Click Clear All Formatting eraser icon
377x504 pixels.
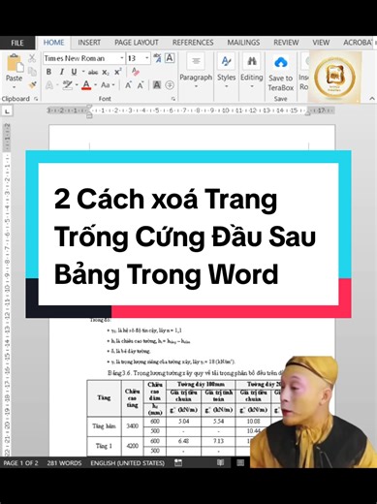pyautogui.click(x=135, y=72)
